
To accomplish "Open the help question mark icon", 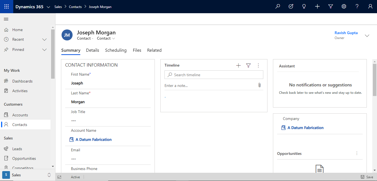I will tap(357, 7).
